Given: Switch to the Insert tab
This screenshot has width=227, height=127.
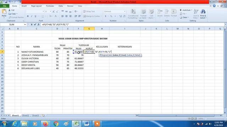Looking at the screenshot, I should point(24,6).
